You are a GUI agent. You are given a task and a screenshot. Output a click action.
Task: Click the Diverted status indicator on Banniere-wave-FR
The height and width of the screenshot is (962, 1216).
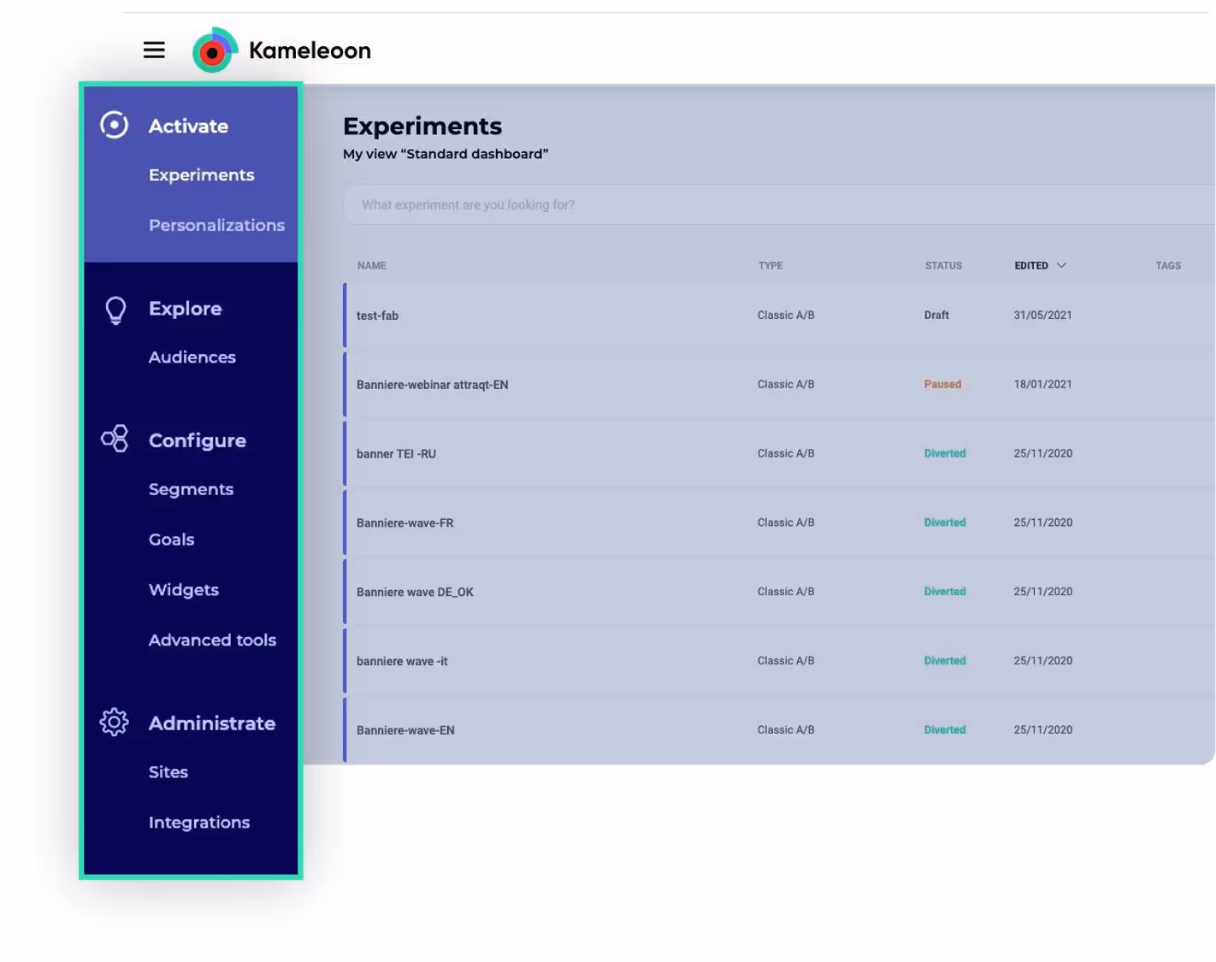click(x=944, y=522)
